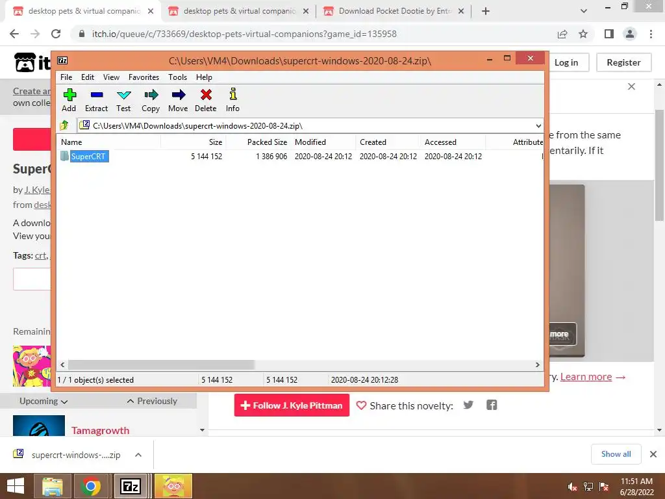Share on Facebook icon
Viewport: 665px width, 499px height.
[492, 405]
